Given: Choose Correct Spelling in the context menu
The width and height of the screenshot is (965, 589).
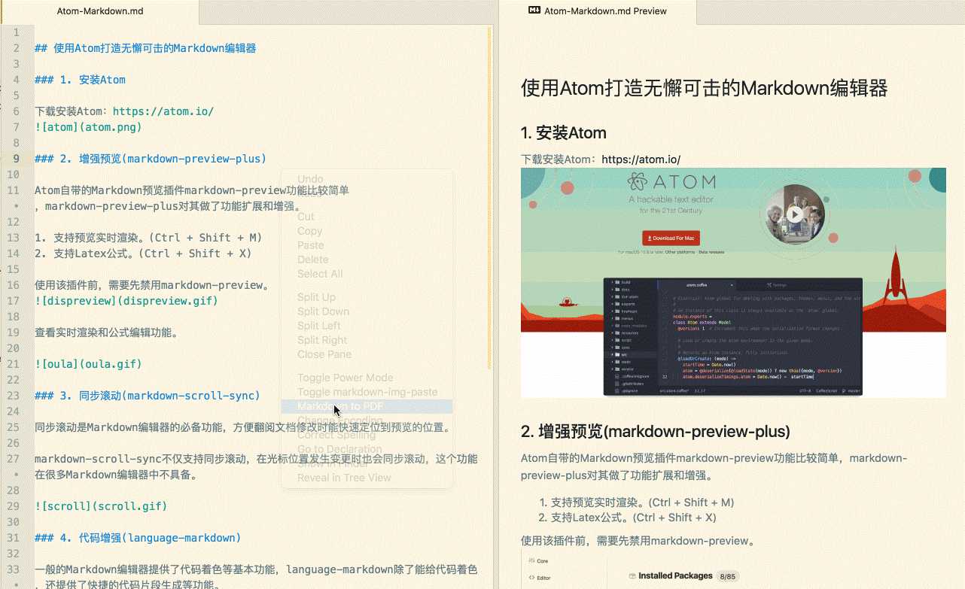Looking at the screenshot, I should tap(336, 435).
